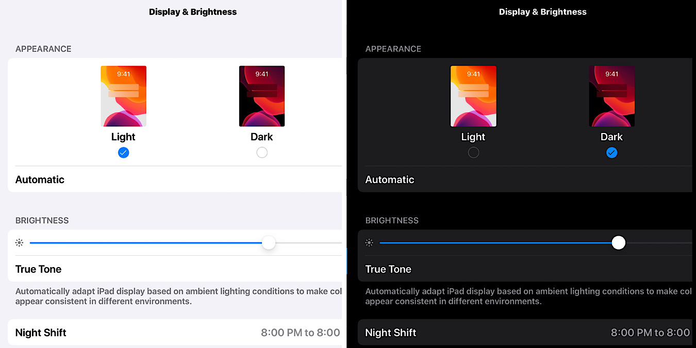Open the Night Shift schedule settings
This screenshot has height=348, width=696.
(x=41, y=333)
